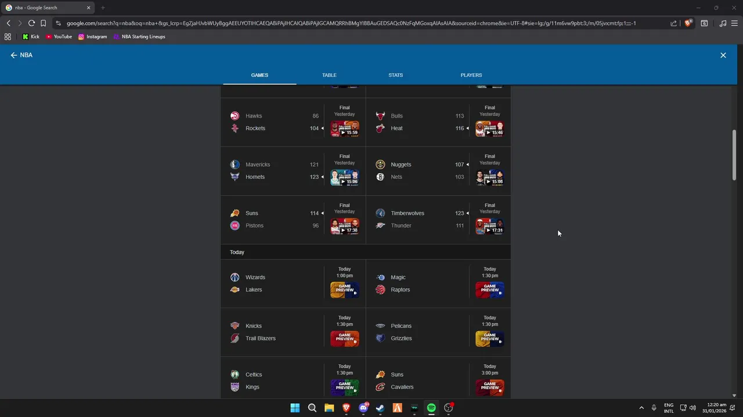The height and width of the screenshot is (417, 743).
Task: Close the NBA panel with X
Action: coord(723,55)
